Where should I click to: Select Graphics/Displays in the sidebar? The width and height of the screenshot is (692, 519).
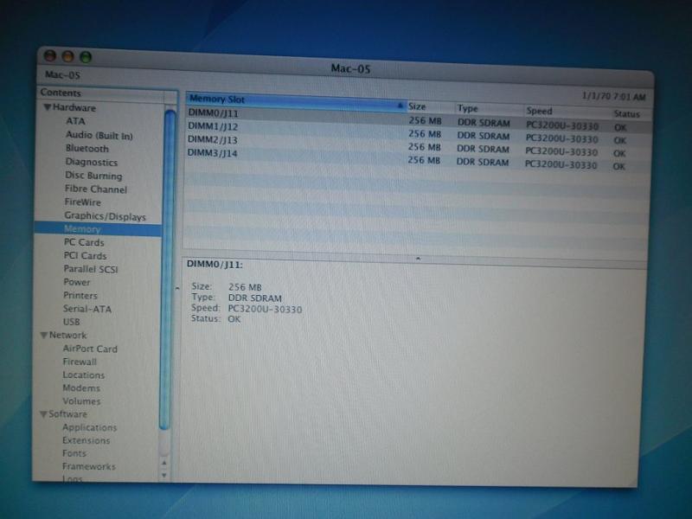(105, 216)
